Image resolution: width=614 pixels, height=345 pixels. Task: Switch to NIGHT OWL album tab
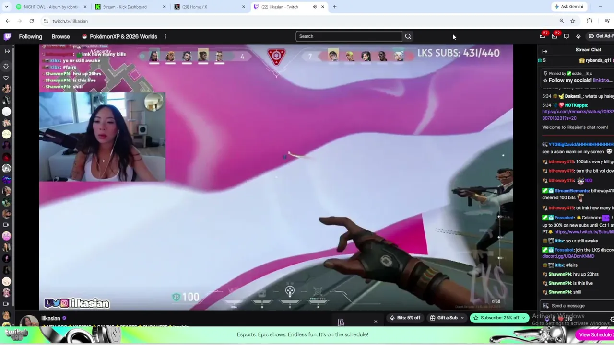50,7
